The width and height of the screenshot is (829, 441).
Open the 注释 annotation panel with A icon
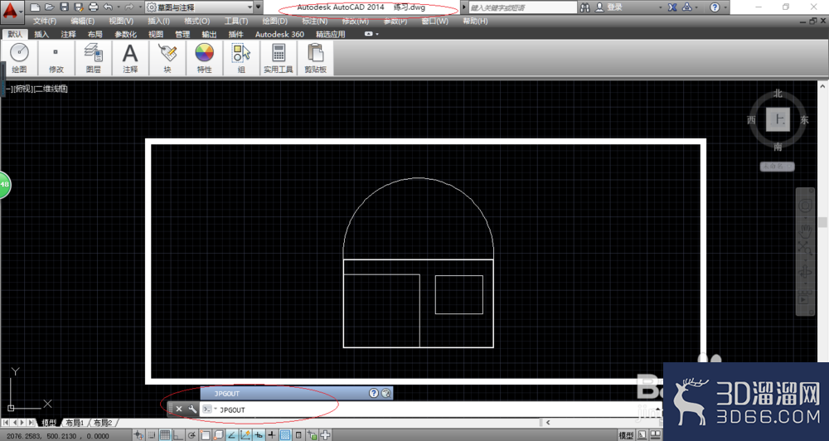tap(130, 58)
